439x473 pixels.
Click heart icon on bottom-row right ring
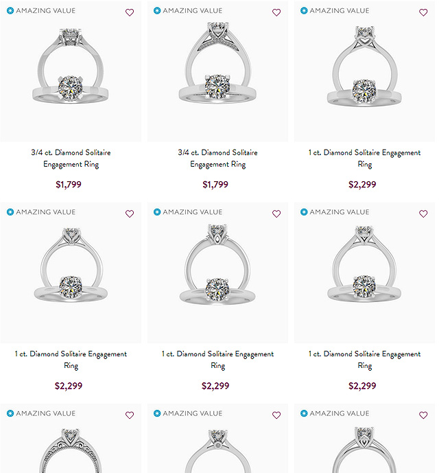(x=423, y=415)
